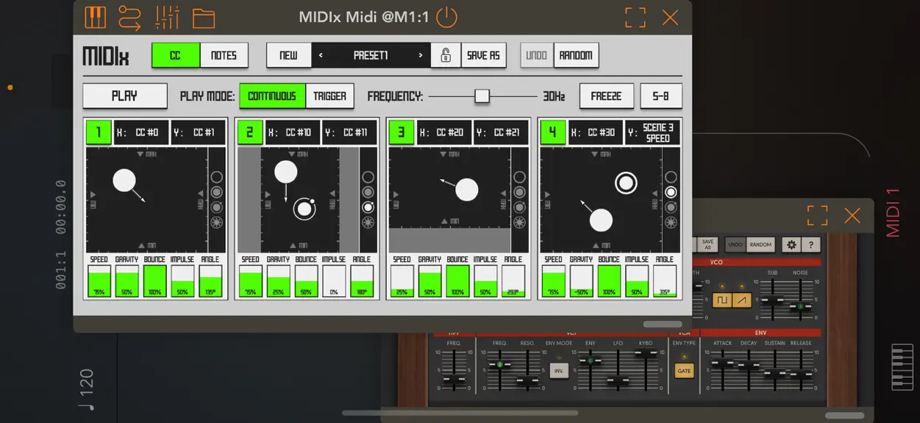Click the white ball in pad 3 XY area
920x423 pixels.
point(467,189)
